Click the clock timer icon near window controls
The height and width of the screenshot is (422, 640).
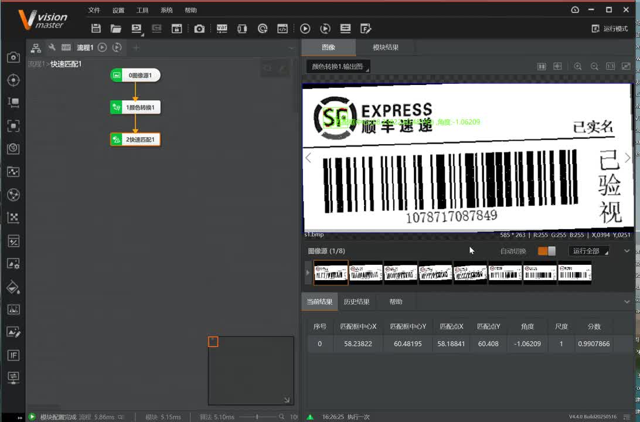pyautogui.click(x=575, y=10)
